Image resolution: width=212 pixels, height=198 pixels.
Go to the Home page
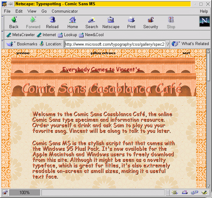click(73, 23)
